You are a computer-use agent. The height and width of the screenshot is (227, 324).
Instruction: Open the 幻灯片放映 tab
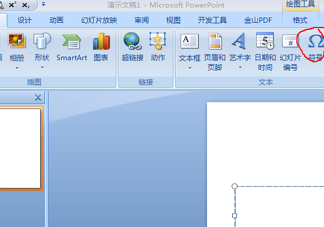[x=99, y=20]
